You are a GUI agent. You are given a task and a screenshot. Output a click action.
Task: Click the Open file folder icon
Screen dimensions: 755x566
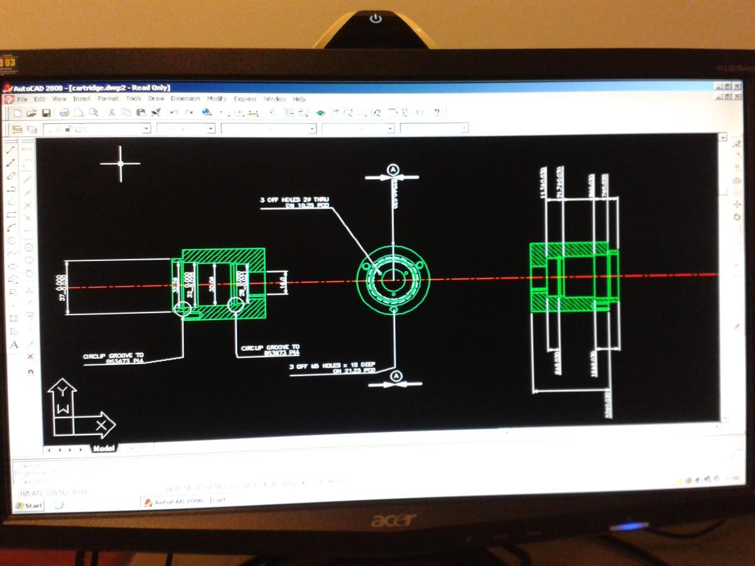31,113
